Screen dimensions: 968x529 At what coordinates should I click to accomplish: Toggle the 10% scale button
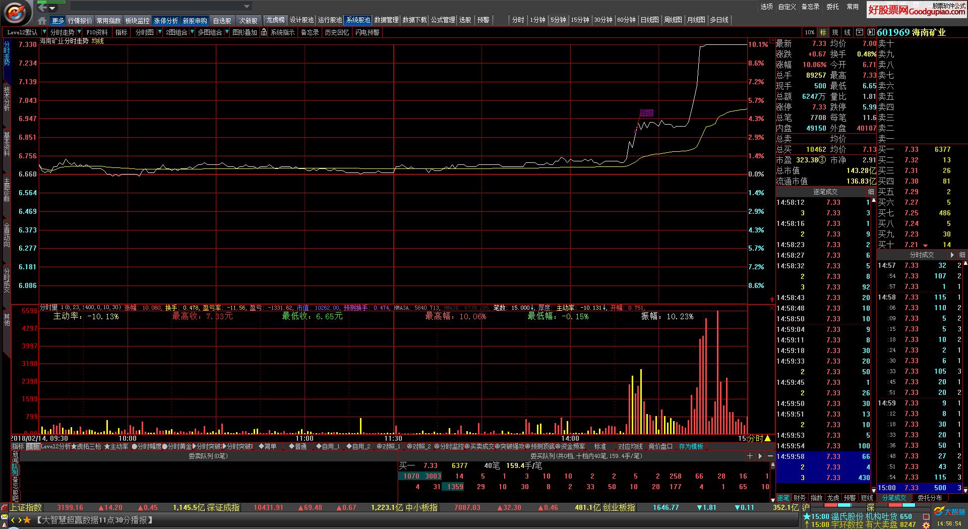[810, 32]
